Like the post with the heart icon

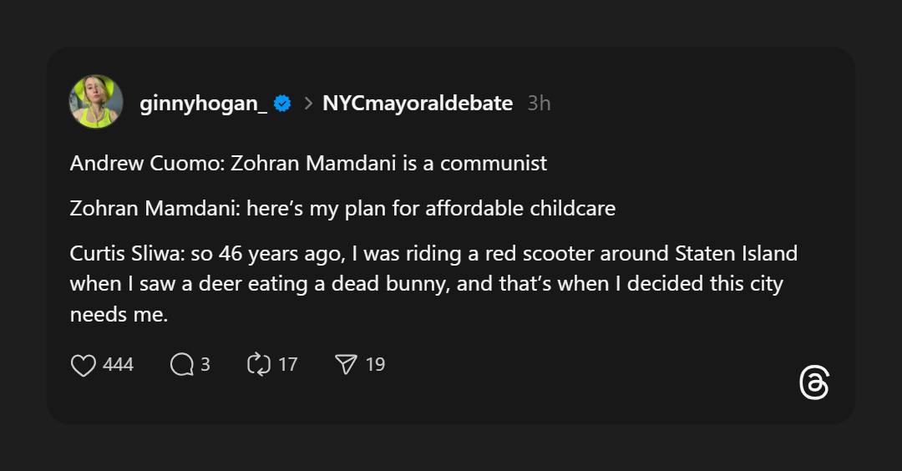(x=83, y=365)
